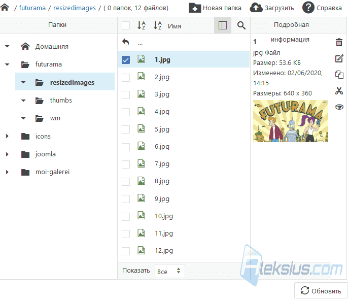The image size is (349, 300).
Task: Toggle the thumbs folder arrow
Action: 23,100
